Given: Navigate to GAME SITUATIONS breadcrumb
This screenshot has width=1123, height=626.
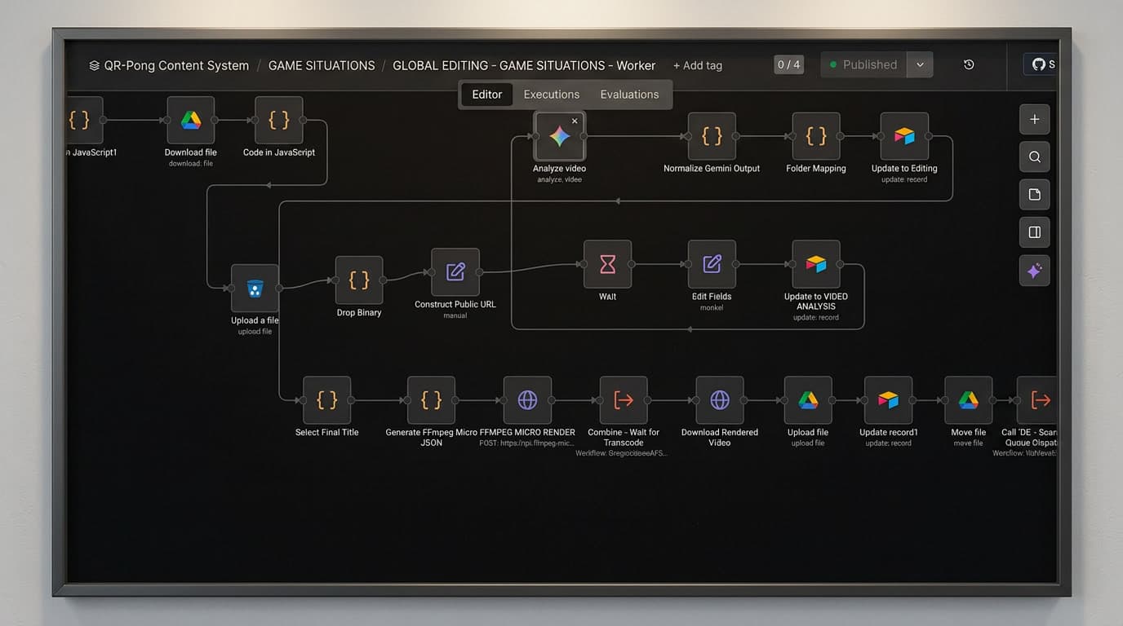Looking at the screenshot, I should (322, 65).
